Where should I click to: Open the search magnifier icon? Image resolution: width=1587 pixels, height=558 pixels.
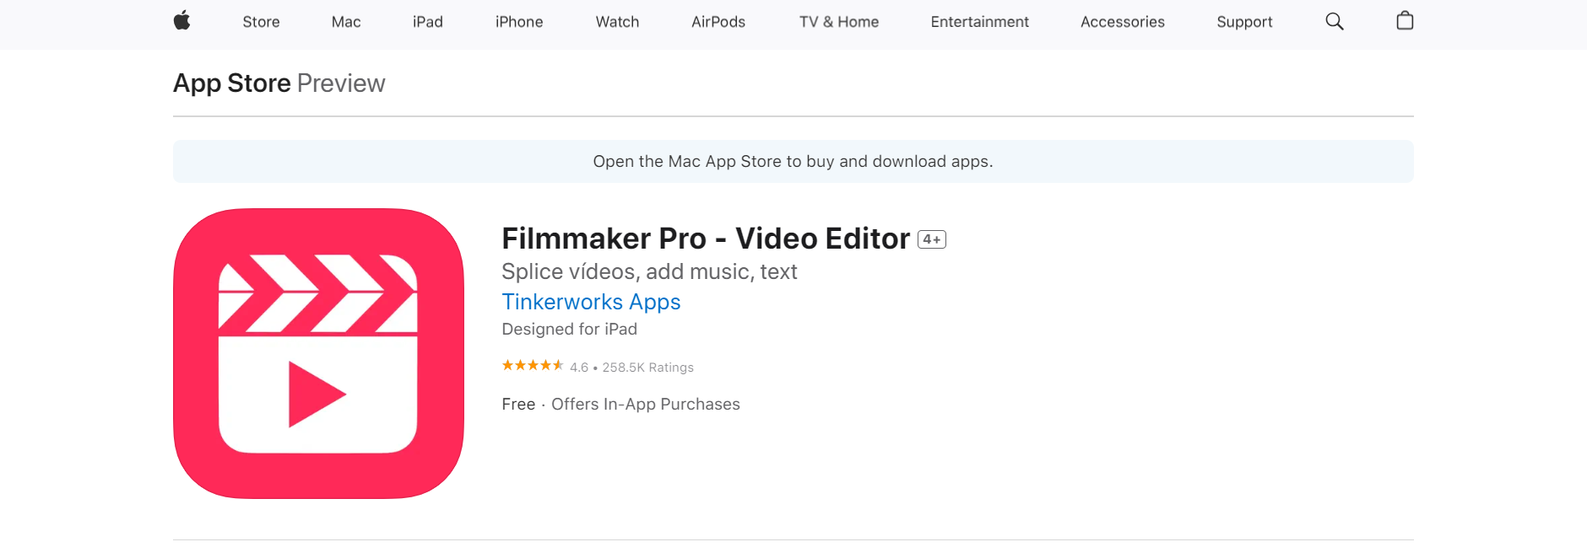(x=1335, y=21)
